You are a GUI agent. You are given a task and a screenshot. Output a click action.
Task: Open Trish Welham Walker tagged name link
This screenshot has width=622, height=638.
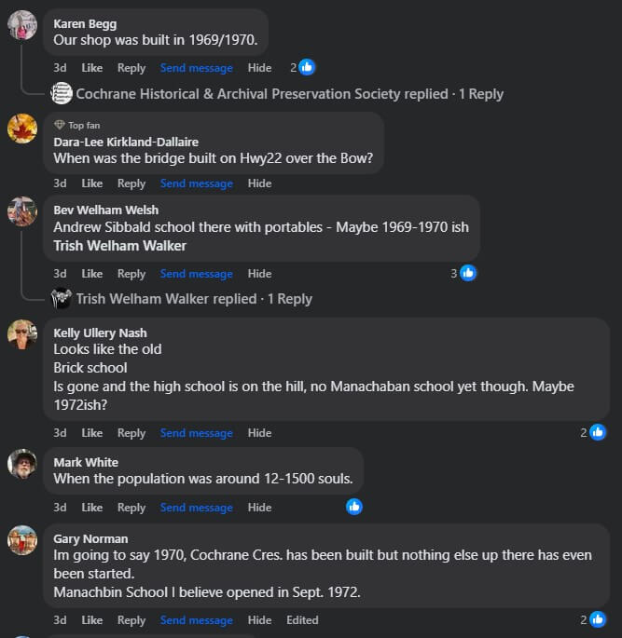[x=119, y=246]
